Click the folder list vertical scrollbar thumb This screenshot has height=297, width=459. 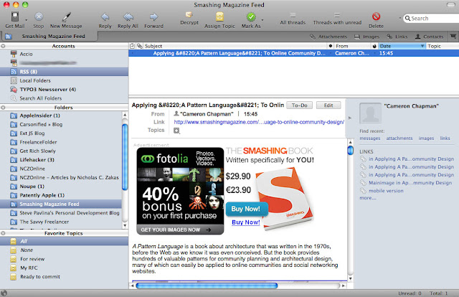click(x=125, y=157)
